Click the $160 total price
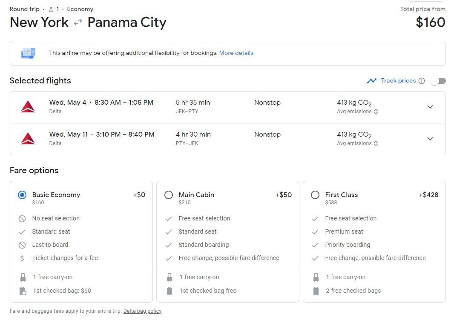Screen dimensions: 454x323 pyautogui.click(x=431, y=23)
